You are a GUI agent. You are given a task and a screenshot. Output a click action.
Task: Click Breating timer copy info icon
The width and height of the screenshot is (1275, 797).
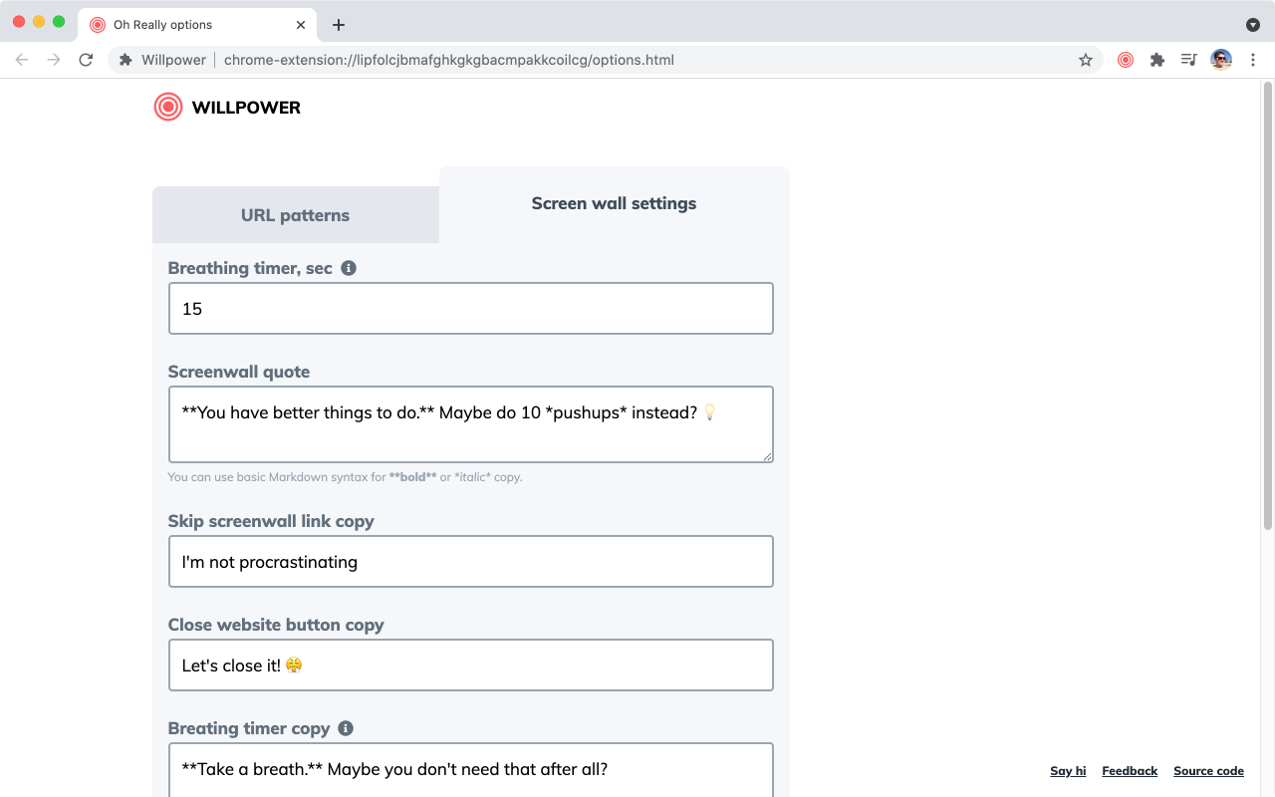tap(346, 728)
